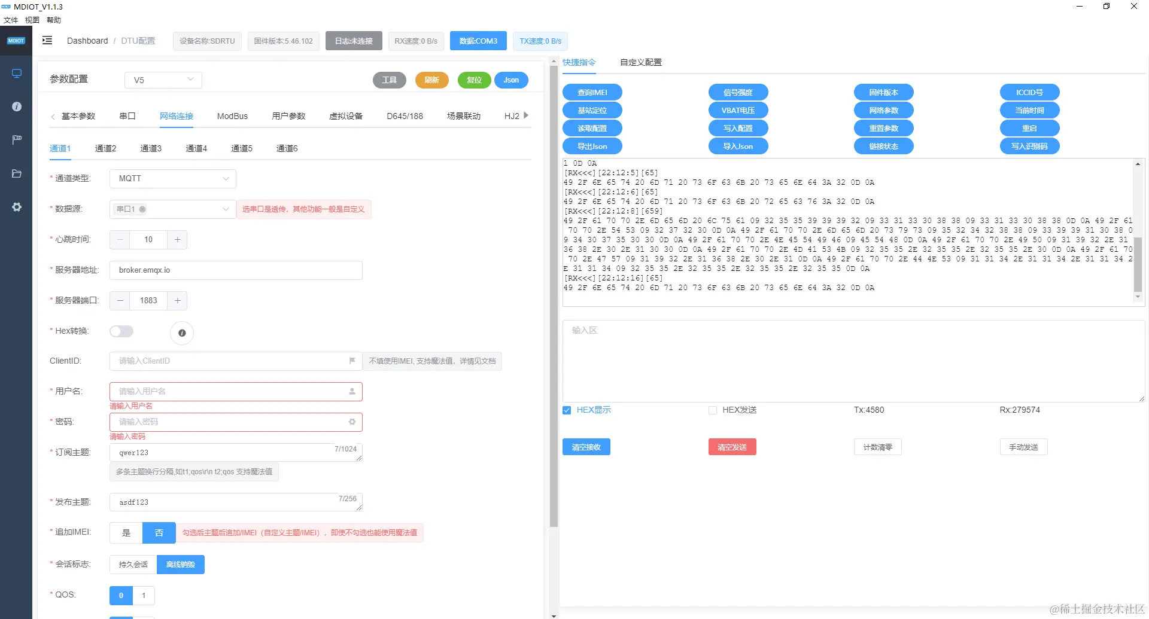Click the user icon in 用户名 field
This screenshot has height=619, width=1149.
pyautogui.click(x=352, y=391)
